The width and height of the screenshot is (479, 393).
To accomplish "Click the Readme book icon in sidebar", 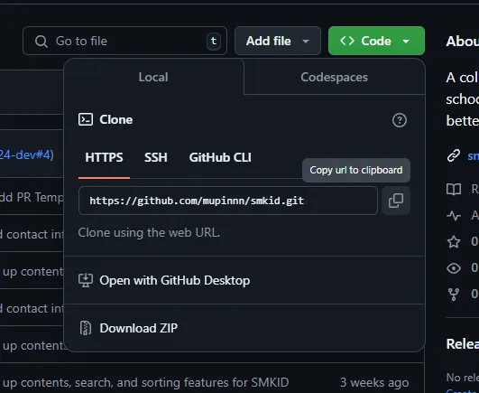I will coord(454,190).
